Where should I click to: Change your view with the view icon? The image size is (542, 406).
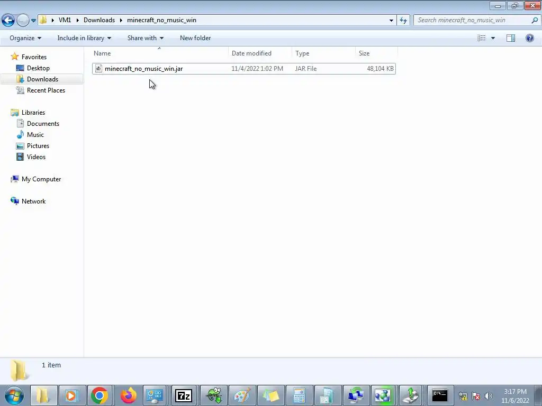pos(481,38)
